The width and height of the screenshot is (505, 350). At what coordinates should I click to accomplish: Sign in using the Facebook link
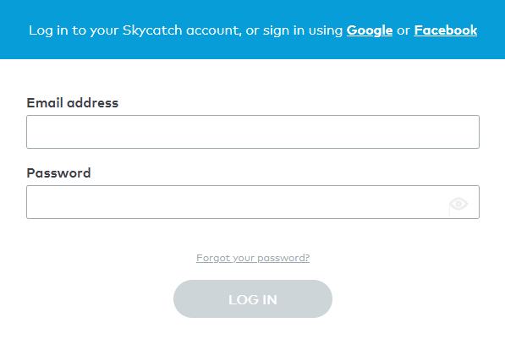[x=446, y=30]
